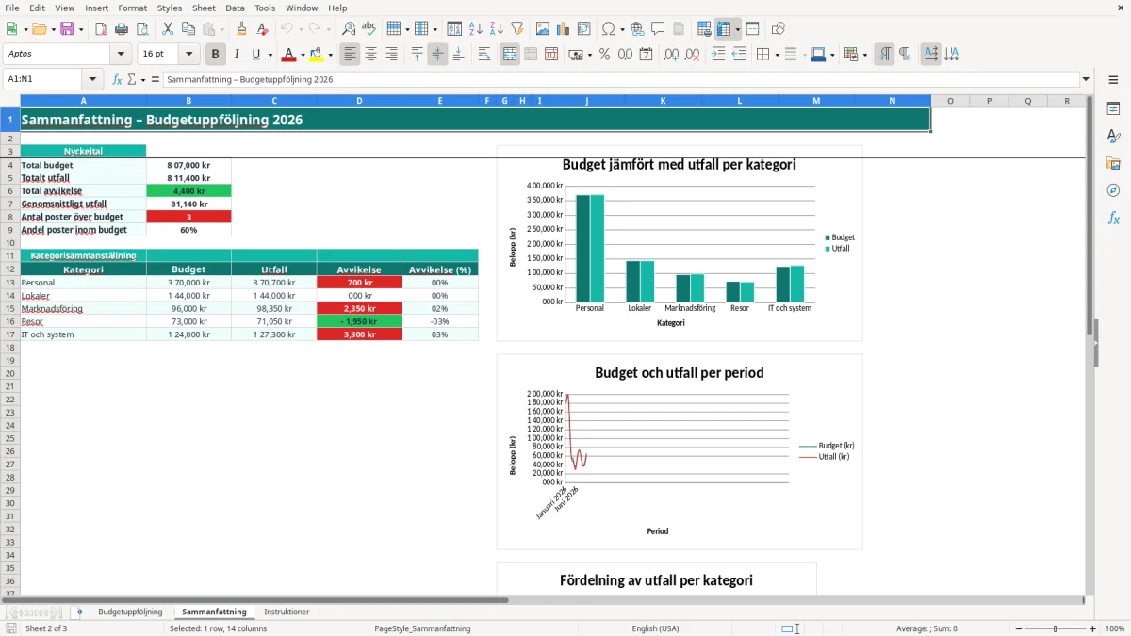Open the Styles menu
This screenshot has width=1131, height=636.
point(170,8)
